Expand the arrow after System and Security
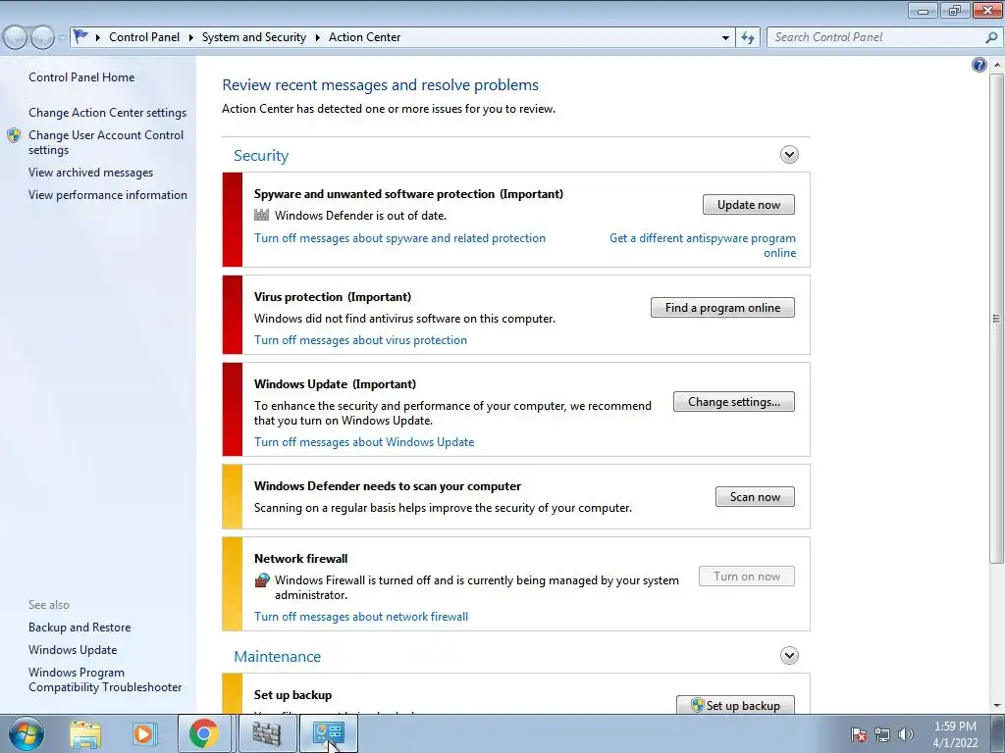1005x753 pixels. [x=317, y=38]
